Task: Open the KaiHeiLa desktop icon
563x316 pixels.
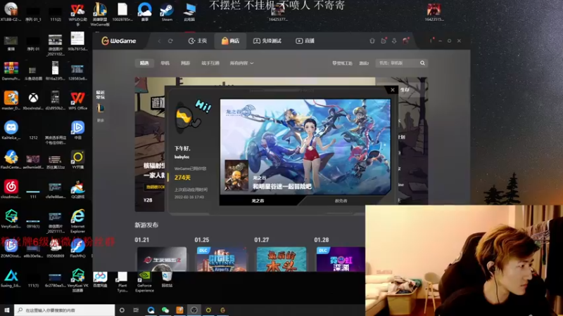Action: tap(11, 130)
